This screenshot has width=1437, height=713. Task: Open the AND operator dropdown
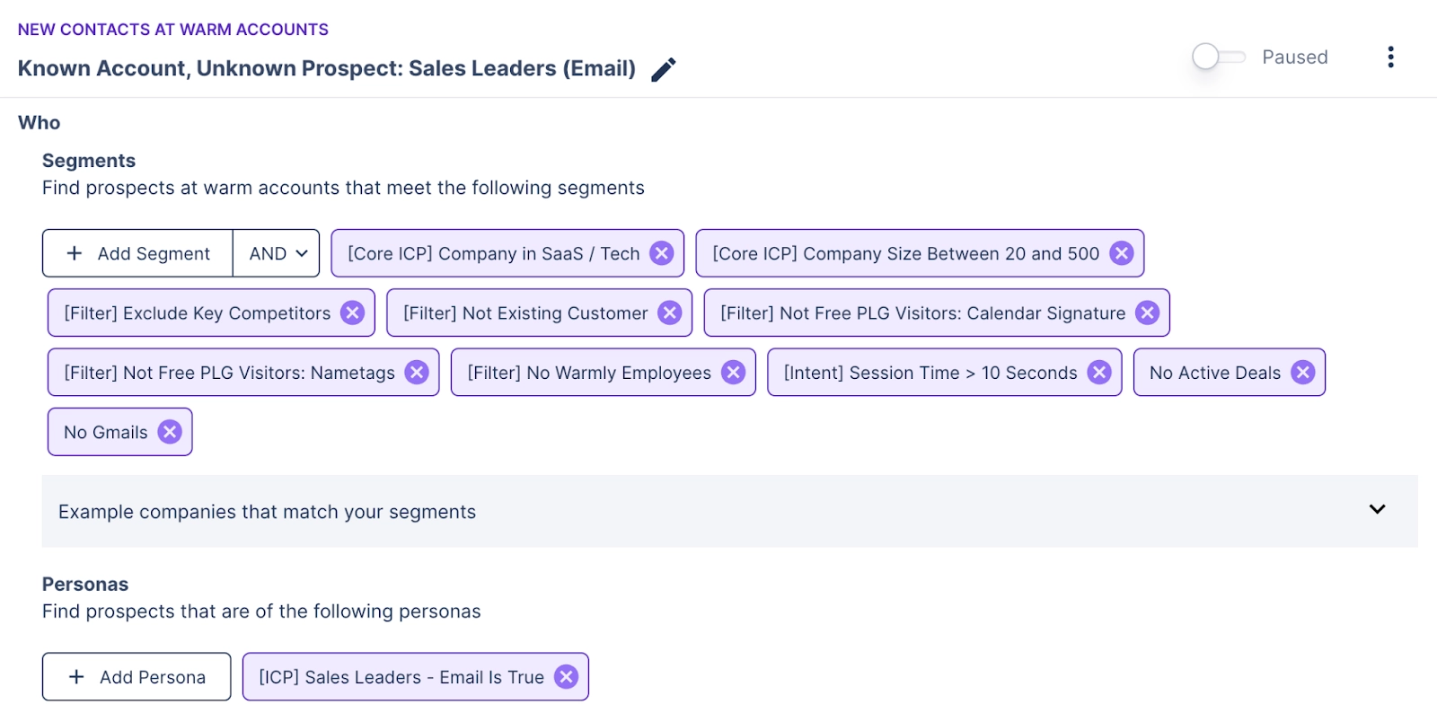pos(277,254)
